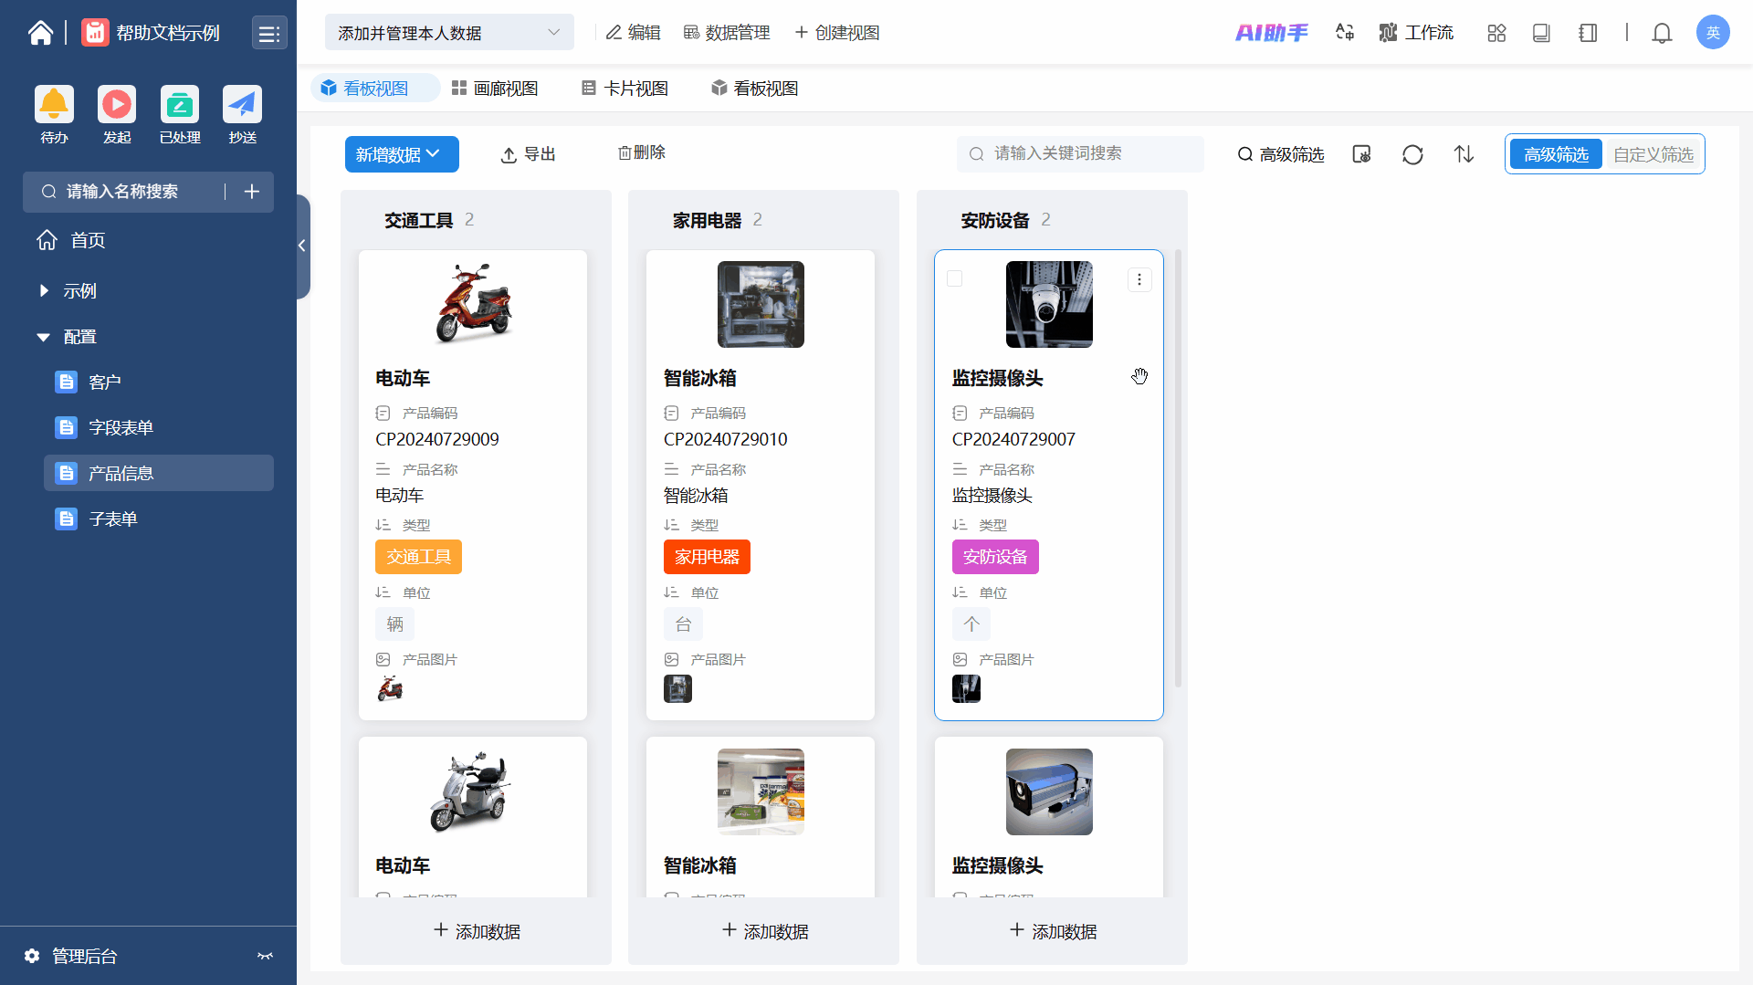Screen dimensions: 1753x985
Task: Open the 帮助文档示例 app icon
Action: (95, 33)
